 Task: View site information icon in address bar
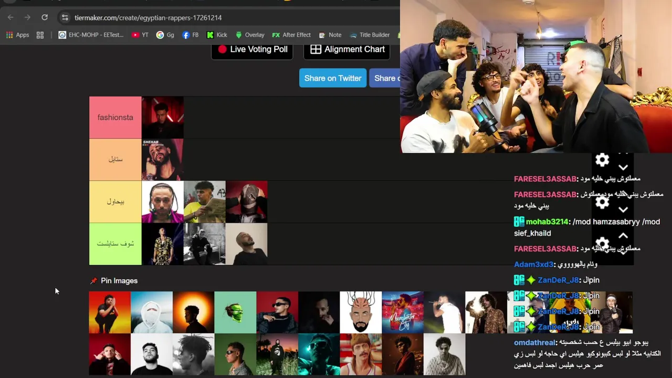click(x=65, y=18)
